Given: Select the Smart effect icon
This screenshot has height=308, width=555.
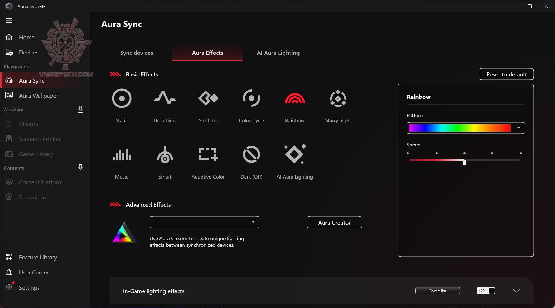Looking at the screenshot, I should 165,154.
